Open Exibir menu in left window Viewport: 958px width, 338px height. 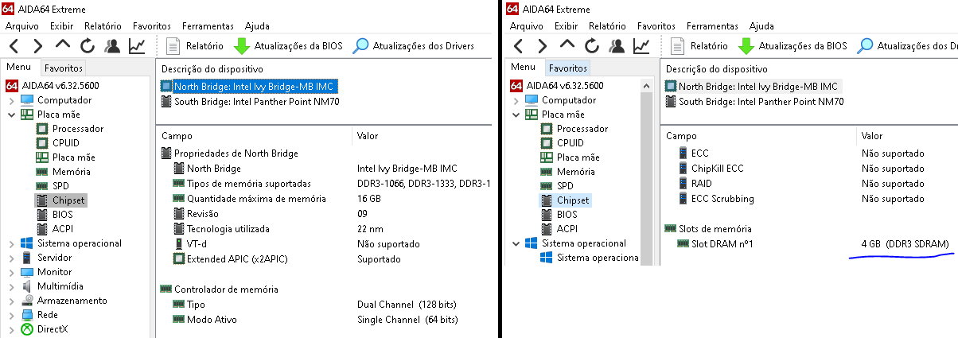tap(61, 26)
